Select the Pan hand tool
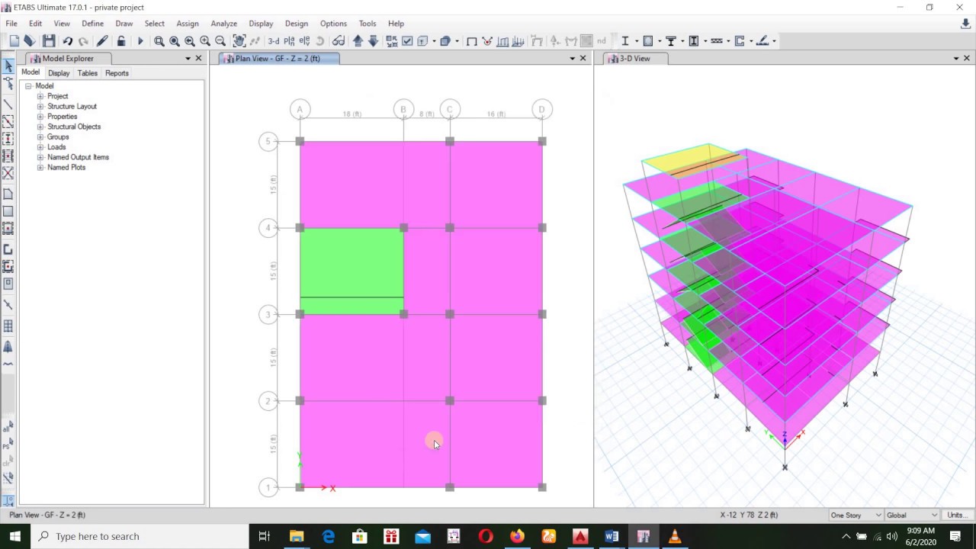The image size is (976, 549). pyautogui.click(x=239, y=41)
